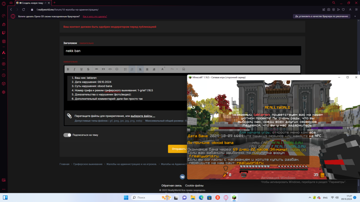Open the text color menu (A icon)
Screen dimensions: 360x202
point(163,69)
